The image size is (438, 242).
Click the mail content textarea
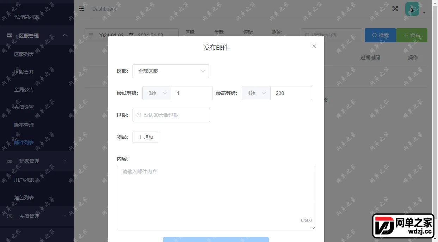click(x=216, y=197)
